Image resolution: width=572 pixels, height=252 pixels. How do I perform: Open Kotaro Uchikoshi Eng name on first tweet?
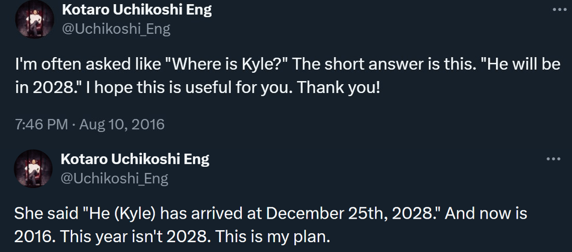point(137,10)
